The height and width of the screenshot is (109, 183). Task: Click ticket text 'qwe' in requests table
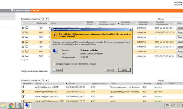click(x=111, y=96)
